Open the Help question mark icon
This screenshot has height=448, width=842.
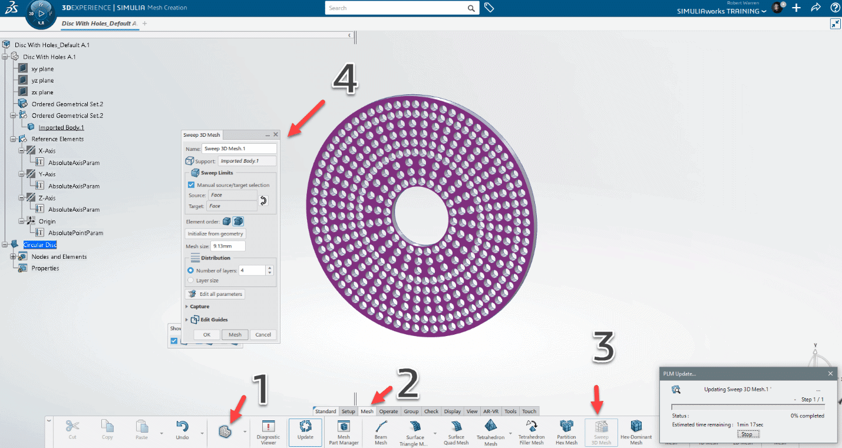pyautogui.click(x=835, y=8)
